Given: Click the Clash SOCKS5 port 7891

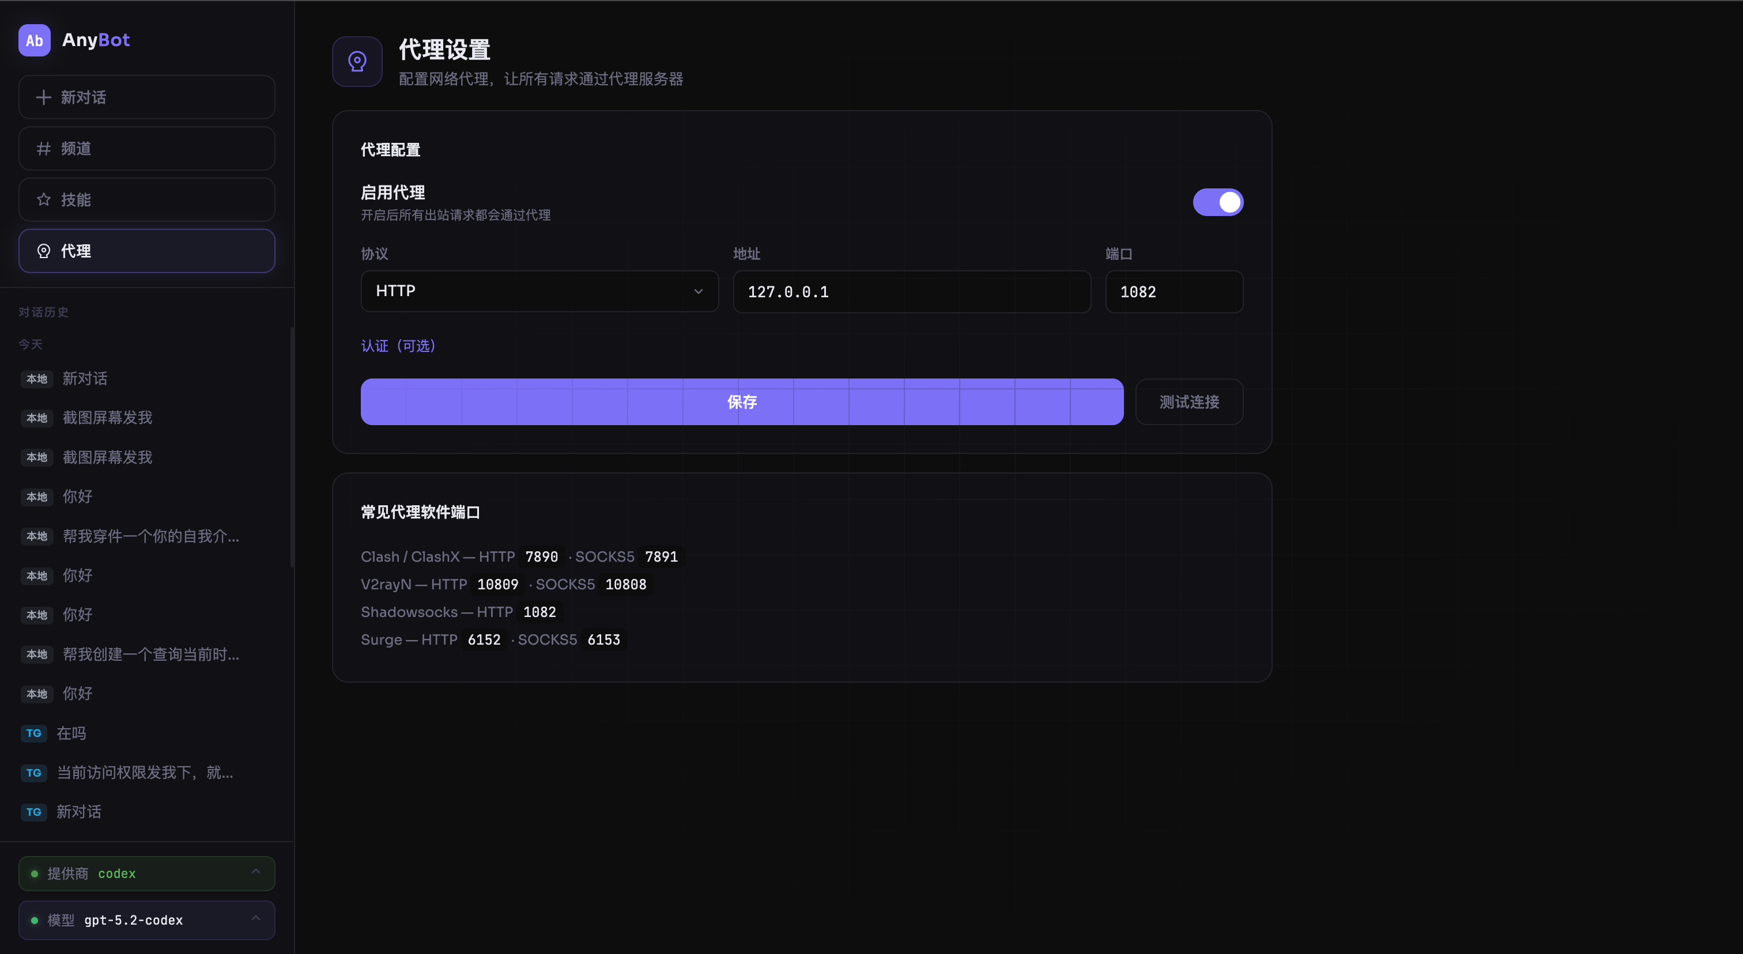Looking at the screenshot, I should pyautogui.click(x=661, y=557).
